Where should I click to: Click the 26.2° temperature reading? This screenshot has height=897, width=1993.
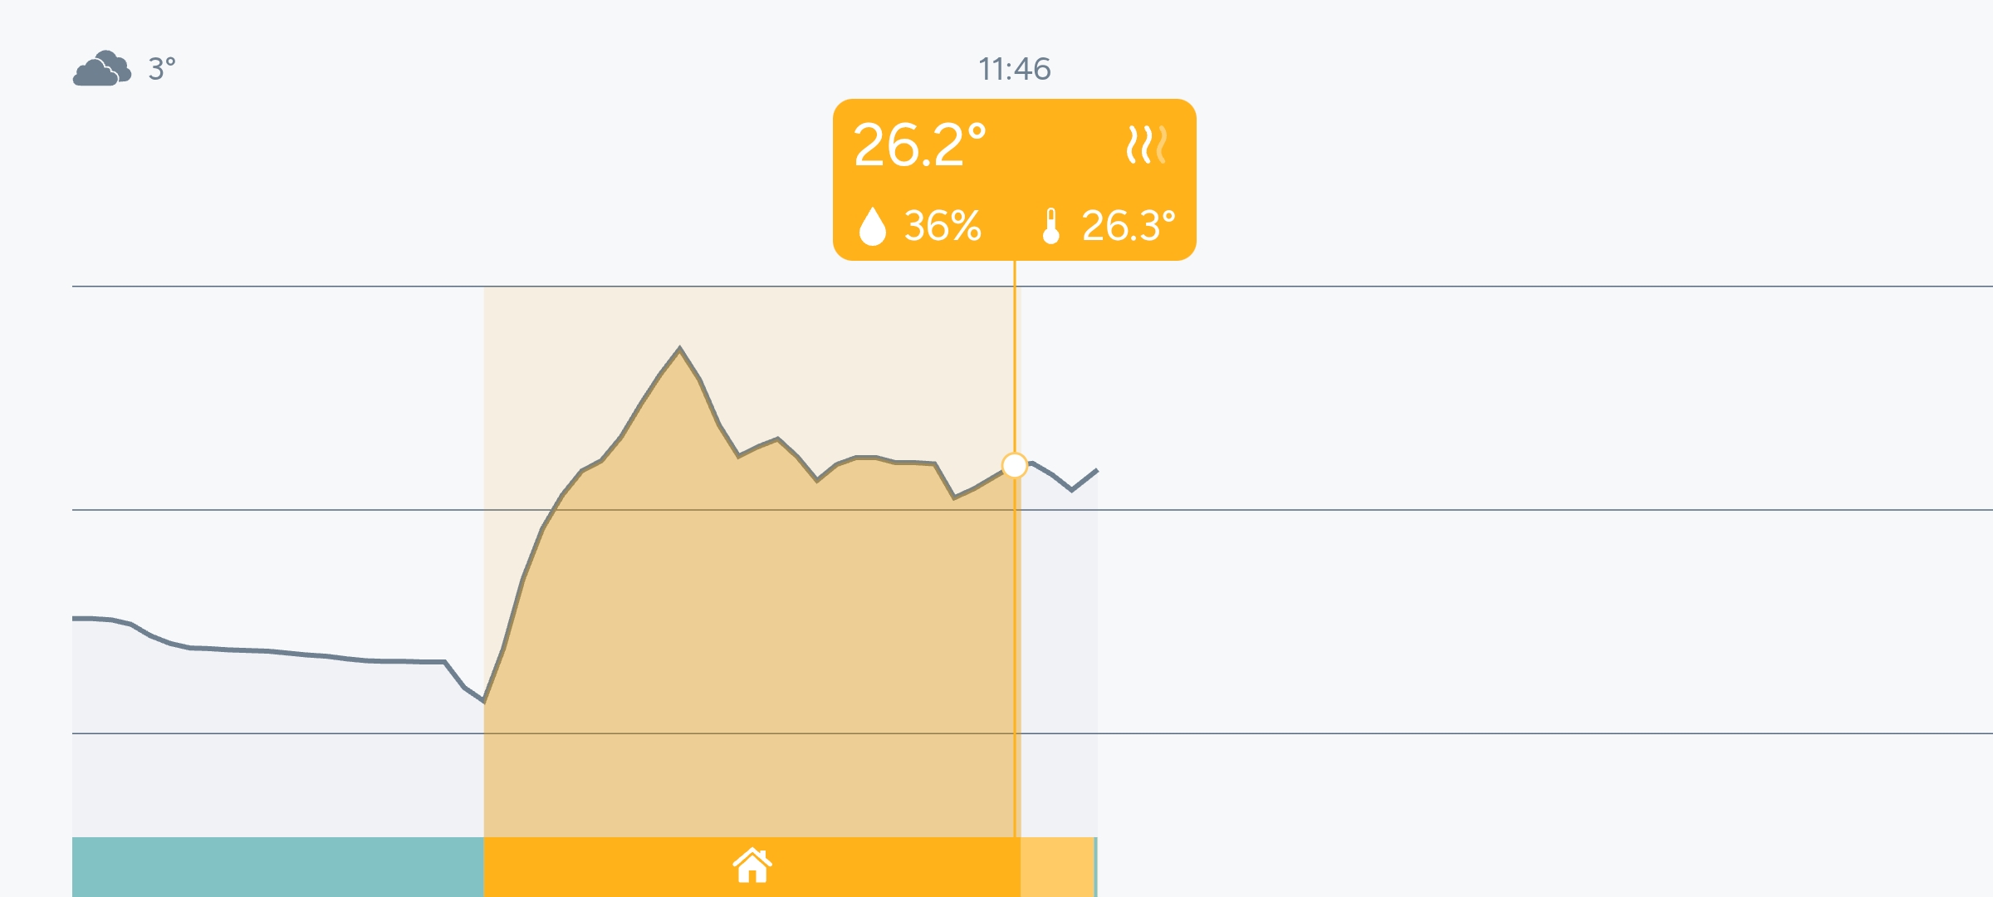click(x=919, y=145)
